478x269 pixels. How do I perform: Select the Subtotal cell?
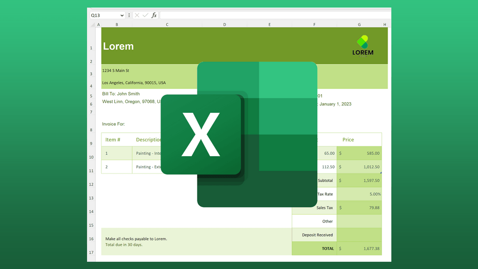[326, 180]
